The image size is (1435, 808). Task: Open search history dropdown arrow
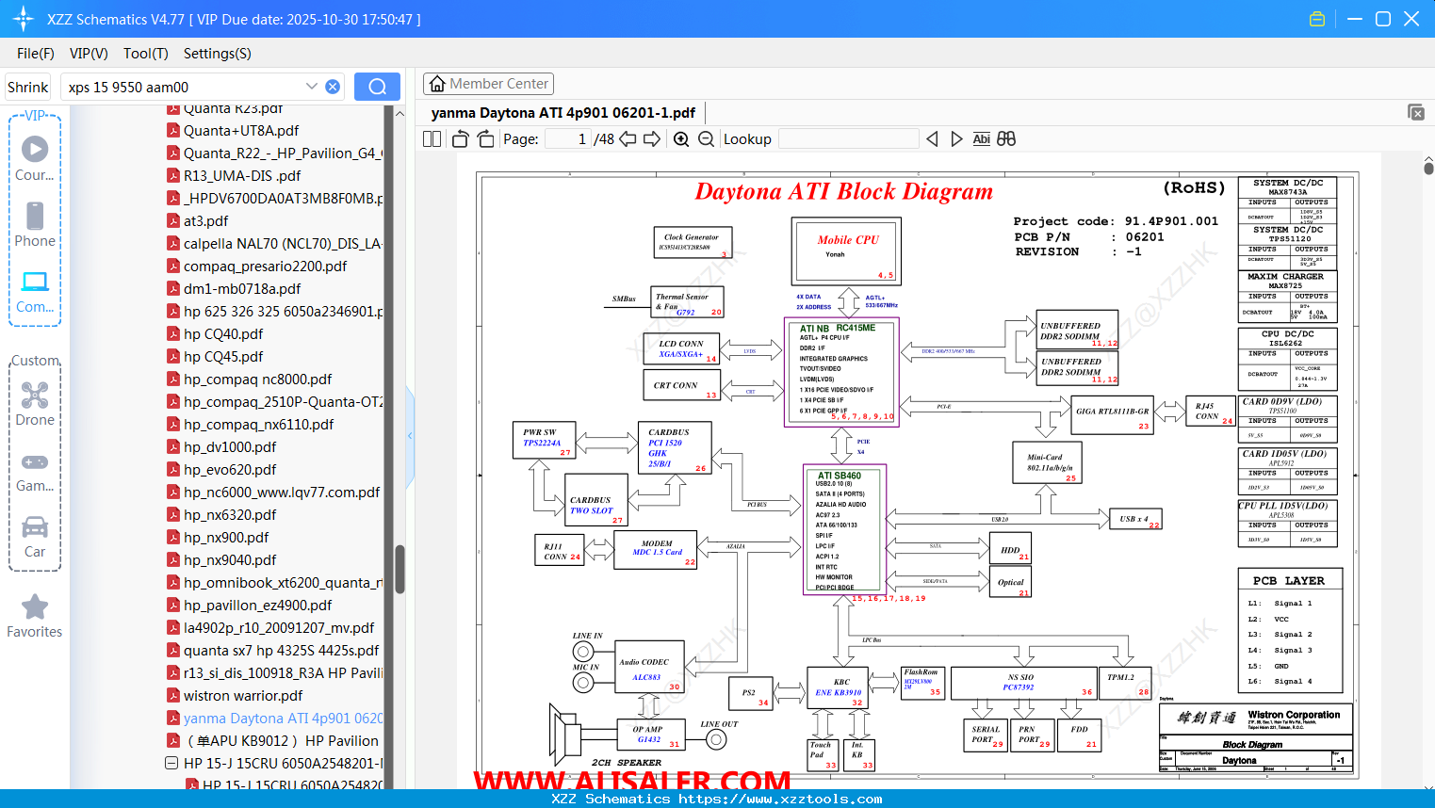312,87
